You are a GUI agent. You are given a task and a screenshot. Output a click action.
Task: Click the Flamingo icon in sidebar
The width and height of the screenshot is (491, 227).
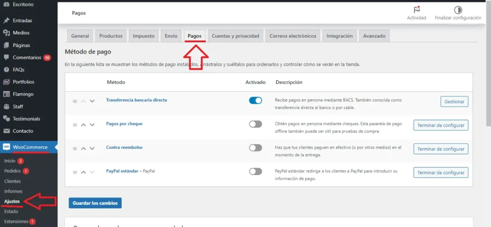[x=6, y=94]
